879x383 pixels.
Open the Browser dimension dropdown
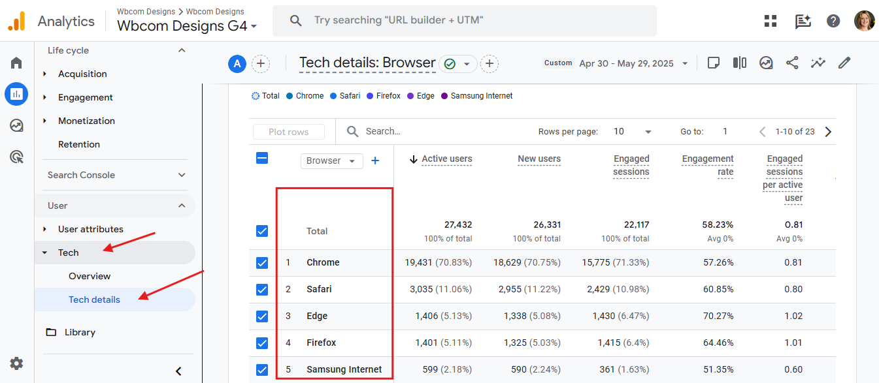(331, 160)
